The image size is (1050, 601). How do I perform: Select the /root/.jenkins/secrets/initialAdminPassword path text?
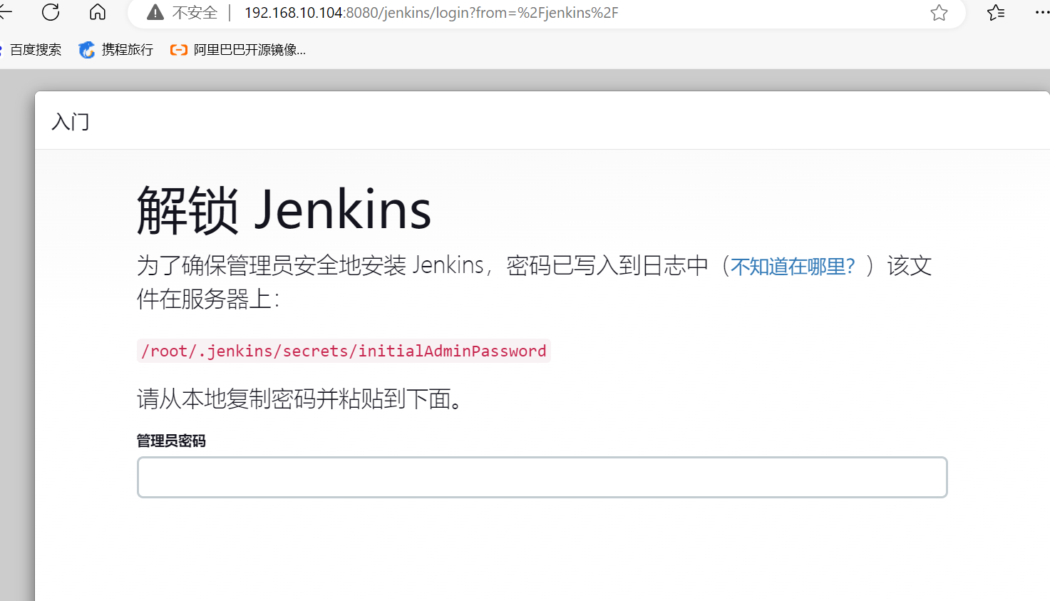tap(344, 351)
